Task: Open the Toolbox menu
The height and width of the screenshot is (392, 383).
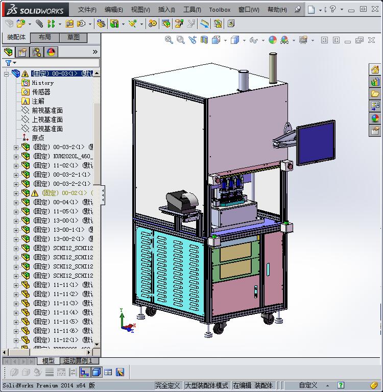Action: (x=220, y=10)
